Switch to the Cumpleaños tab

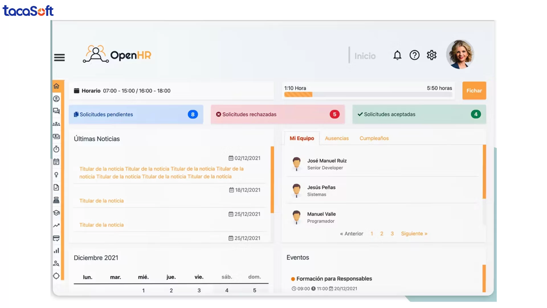(374, 138)
